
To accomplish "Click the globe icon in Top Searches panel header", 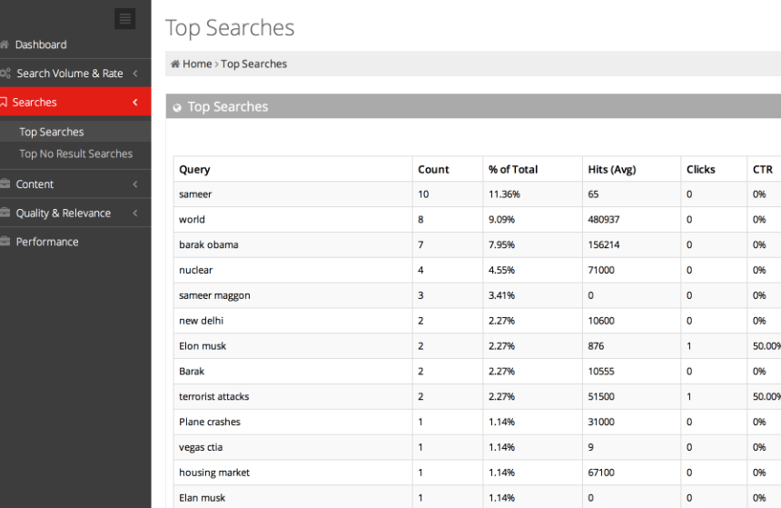I will [177, 107].
